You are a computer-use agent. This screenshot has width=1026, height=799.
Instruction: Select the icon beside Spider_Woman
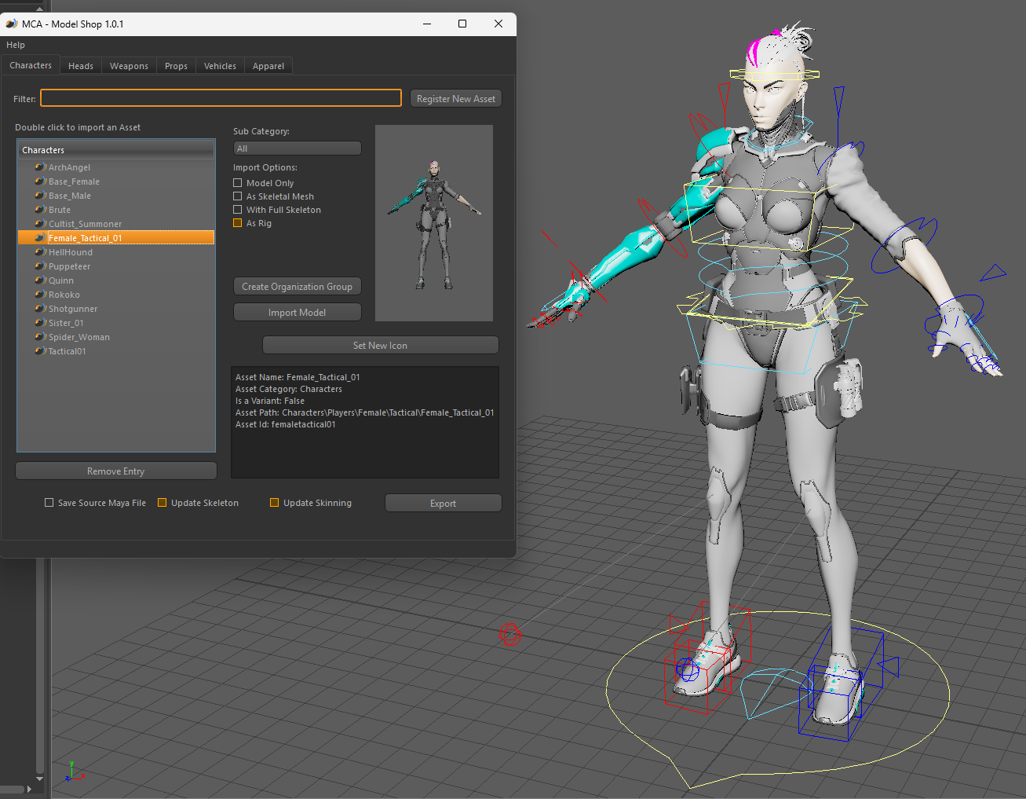[x=39, y=336]
